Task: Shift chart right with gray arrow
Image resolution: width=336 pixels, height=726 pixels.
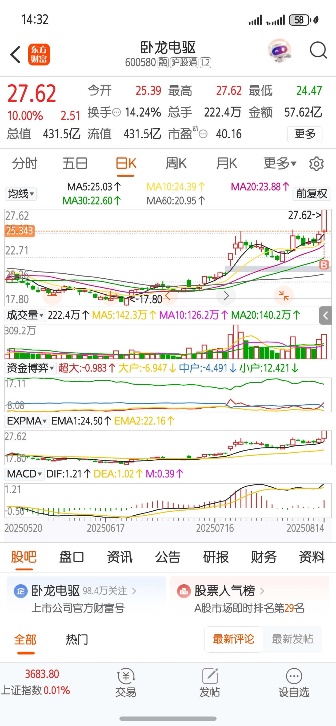Action: click(226, 296)
